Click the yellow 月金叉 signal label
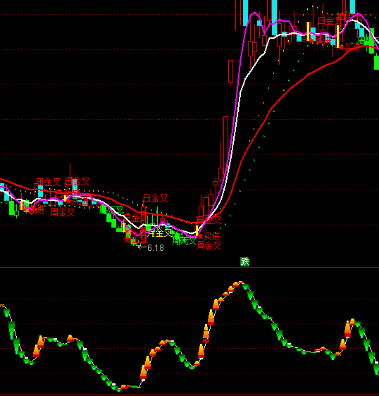The width and height of the screenshot is (379, 396). pos(160,233)
